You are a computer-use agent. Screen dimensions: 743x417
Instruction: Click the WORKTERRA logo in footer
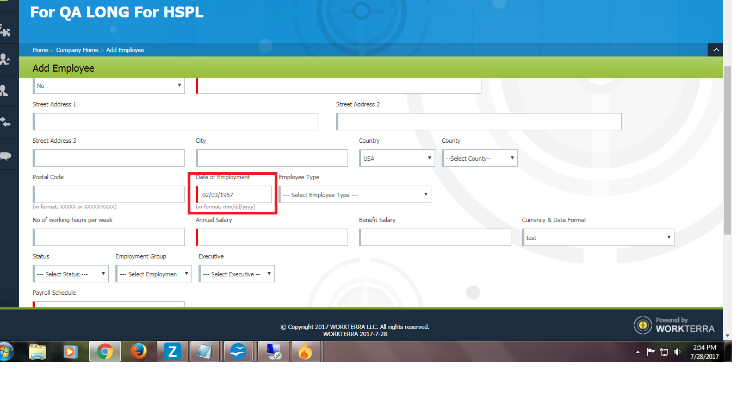tap(674, 325)
